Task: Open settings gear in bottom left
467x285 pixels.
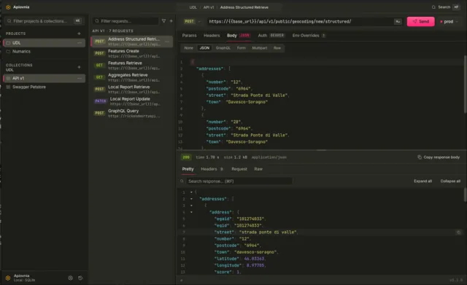Action: (x=70, y=278)
